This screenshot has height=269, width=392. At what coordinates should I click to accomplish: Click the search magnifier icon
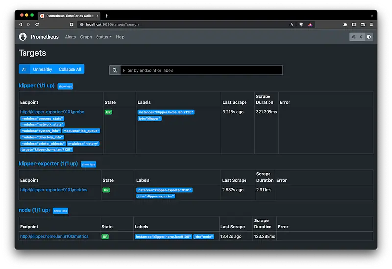coord(115,70)
